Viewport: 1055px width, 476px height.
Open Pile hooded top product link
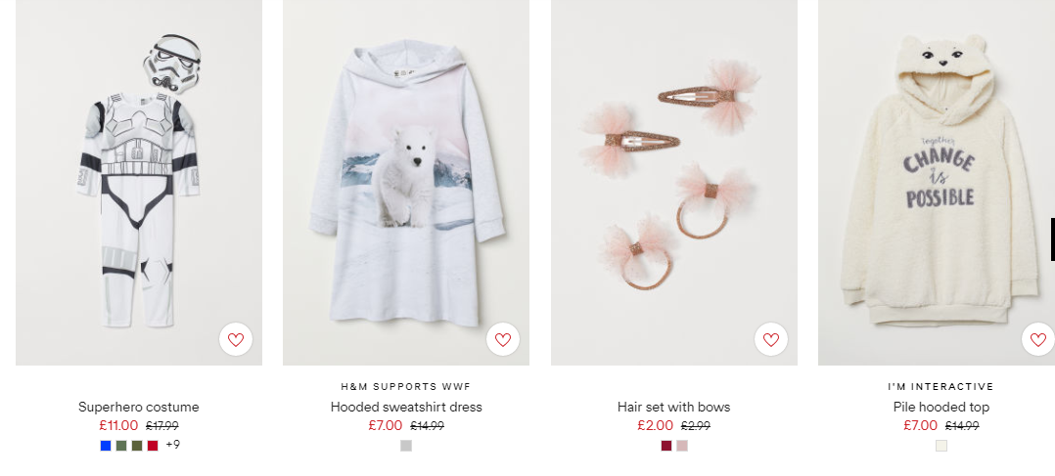941,407
